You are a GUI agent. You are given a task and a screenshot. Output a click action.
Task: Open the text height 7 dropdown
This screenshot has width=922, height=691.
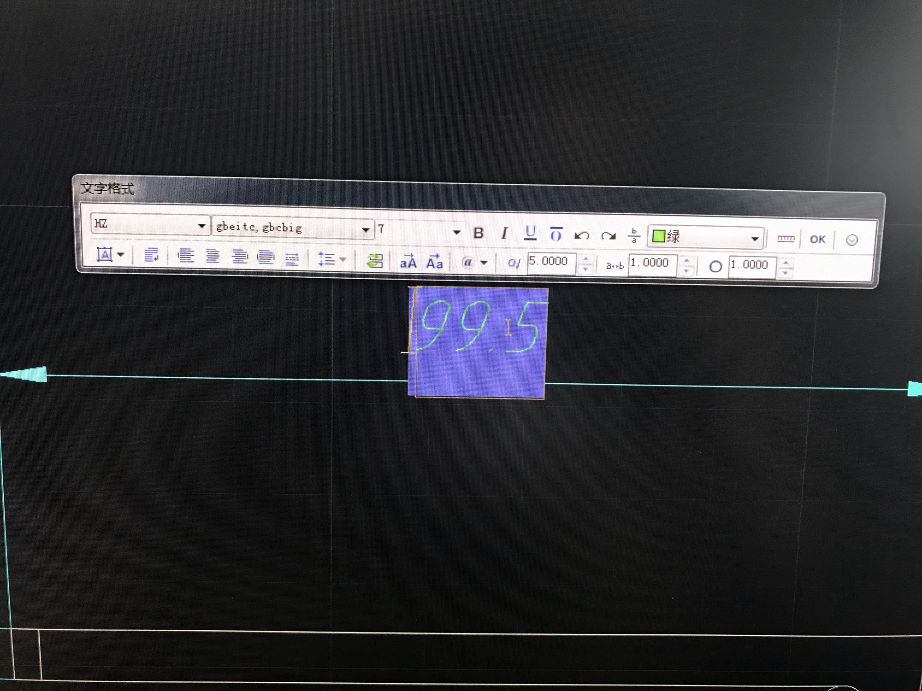[456, 232]
